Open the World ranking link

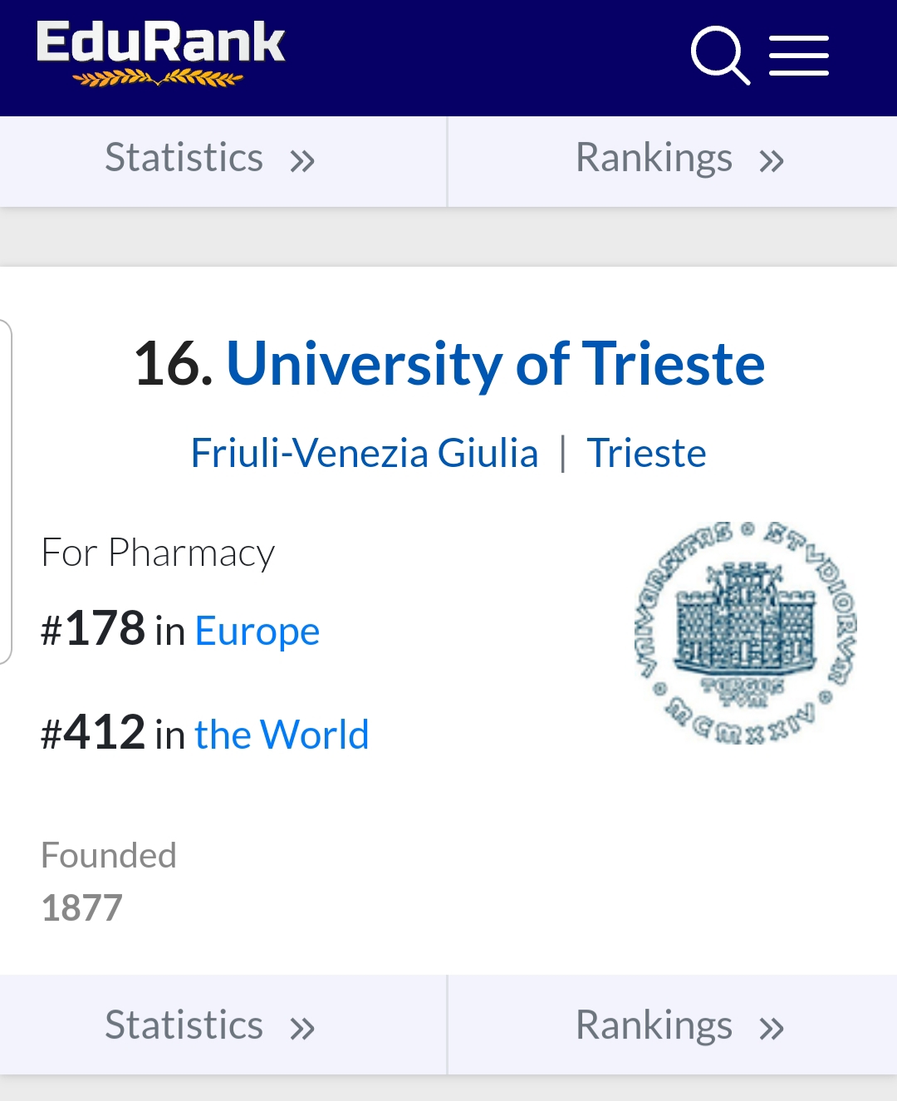282,735
